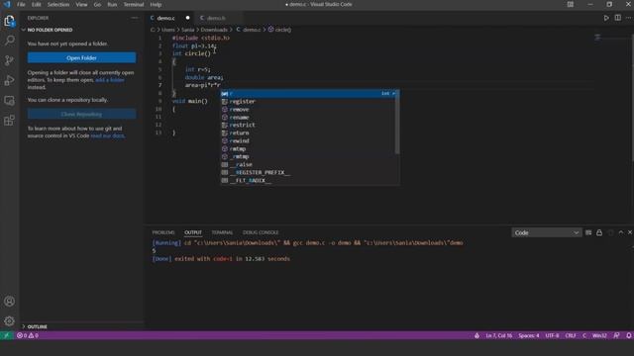Toggle the customize layout icon in title bar

click(x=571, y=4)
